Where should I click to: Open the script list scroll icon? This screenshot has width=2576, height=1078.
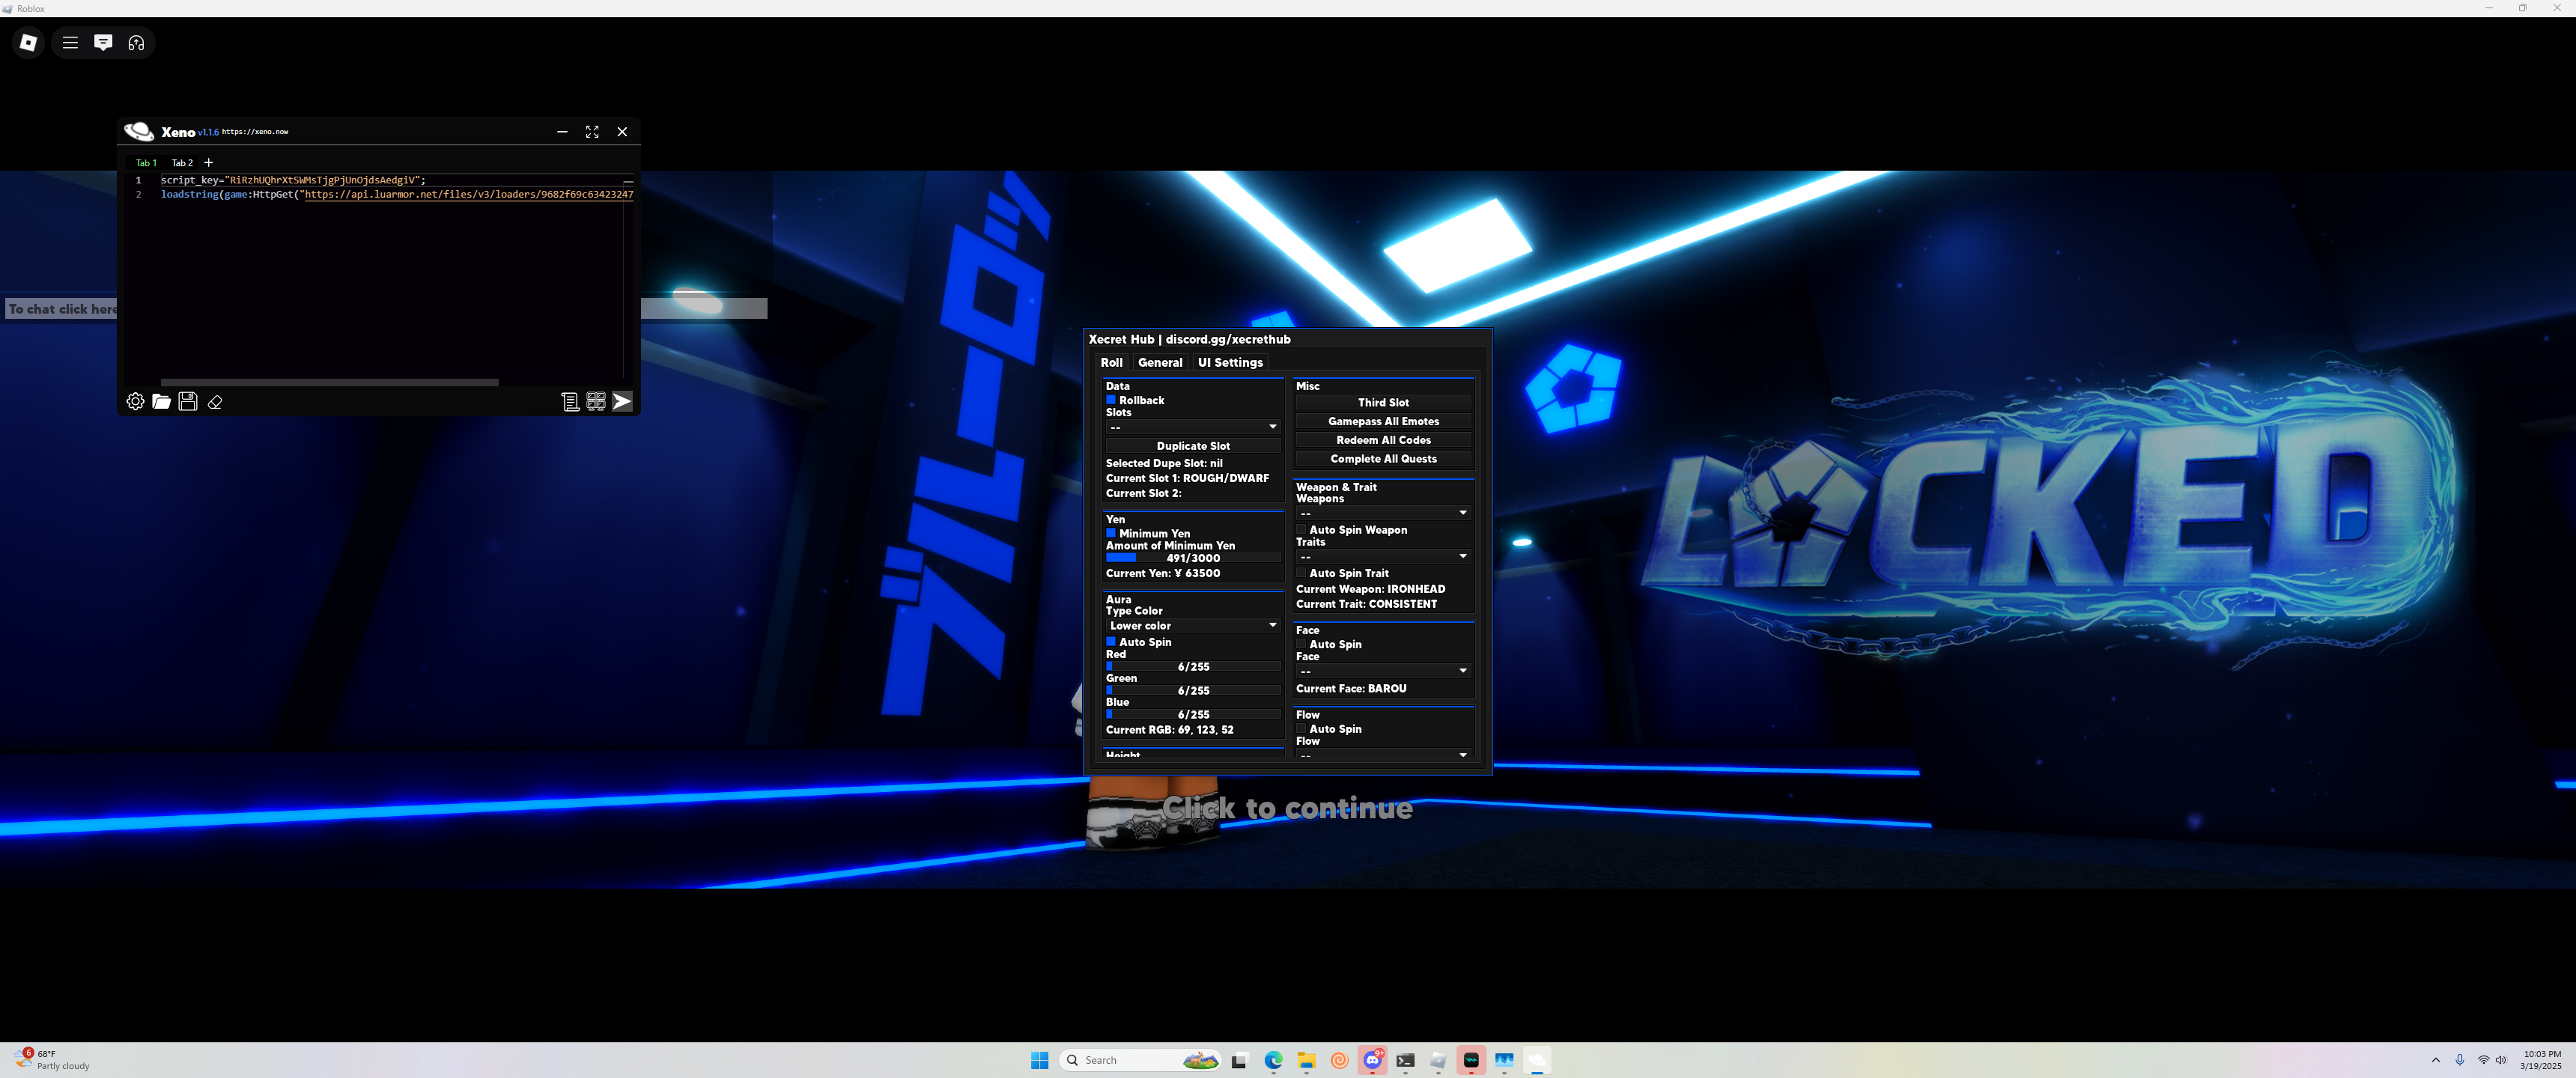(570, 401)
